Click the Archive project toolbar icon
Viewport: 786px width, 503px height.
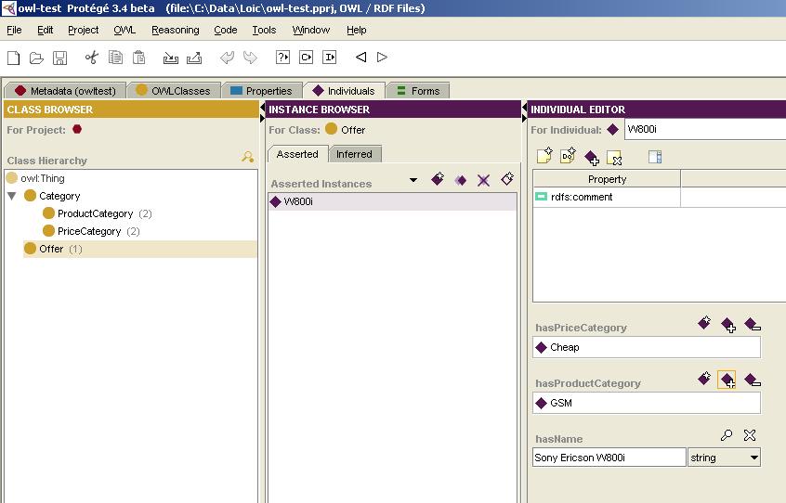pyautogui.click(x=170, y=58)
